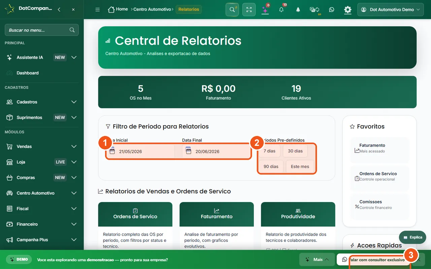Expand the Compras menu chevron
The width and height of the screenshot is (431, 269).
pos(74,178)
